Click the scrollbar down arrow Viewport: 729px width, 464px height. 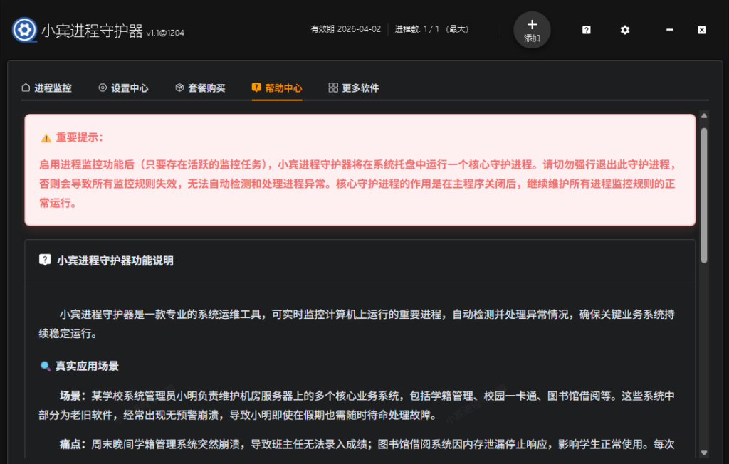click(x=704, y=453)
